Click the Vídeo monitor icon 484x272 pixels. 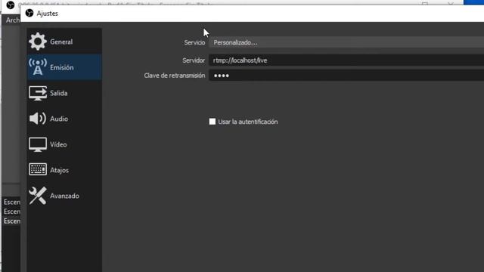38,144
